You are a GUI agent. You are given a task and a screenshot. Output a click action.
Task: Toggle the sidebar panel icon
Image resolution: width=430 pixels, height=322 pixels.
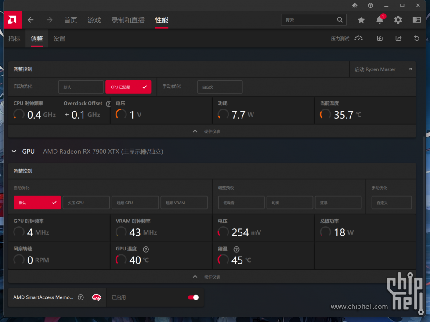(416, 20)
